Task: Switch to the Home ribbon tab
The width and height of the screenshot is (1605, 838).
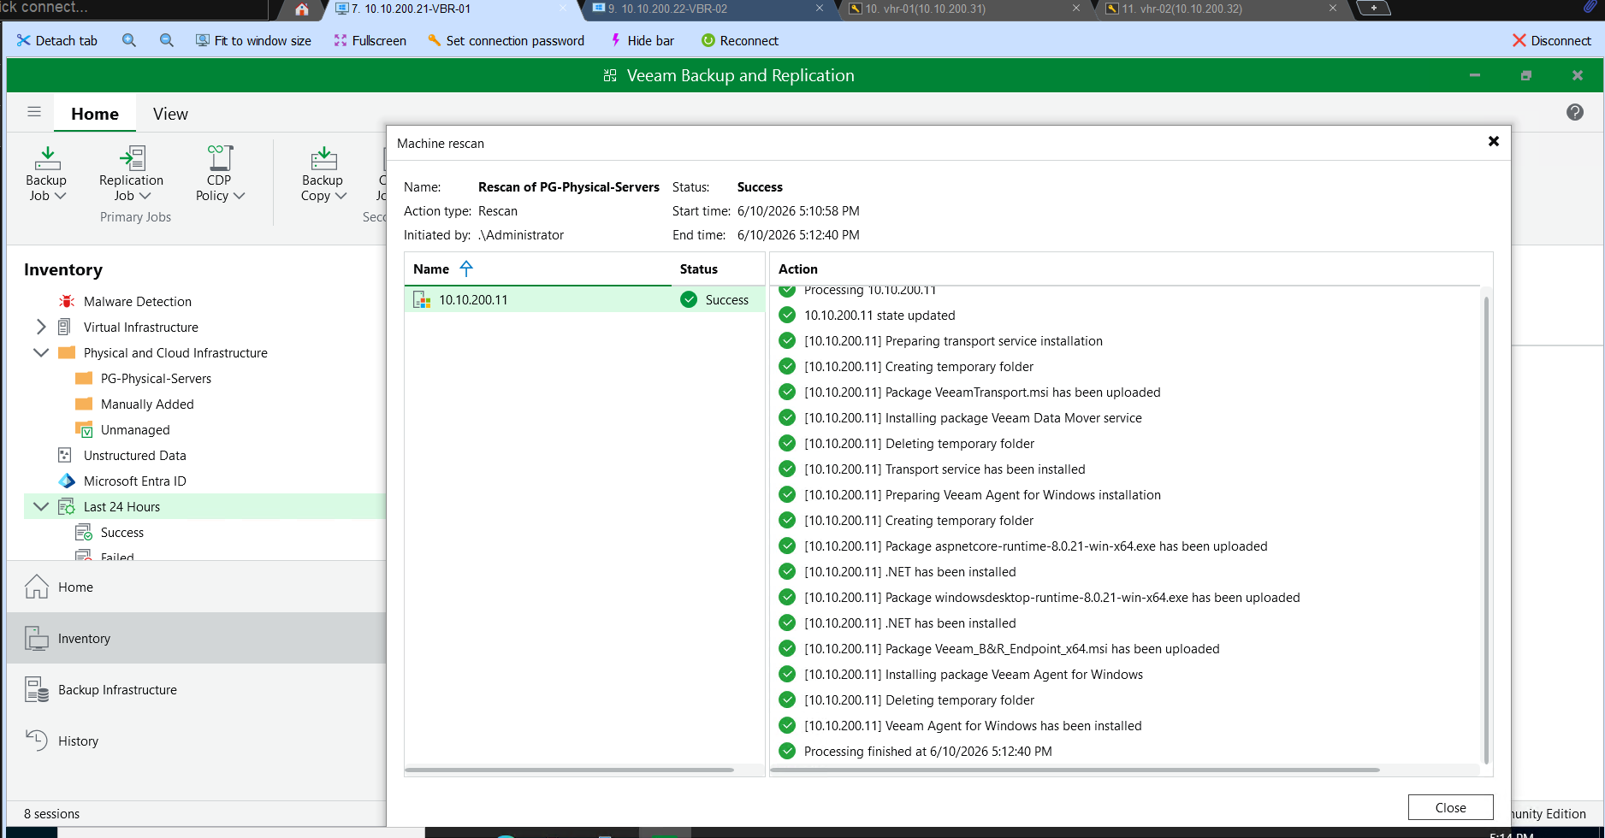Action: pyautogui.click(x=95, y=114)
